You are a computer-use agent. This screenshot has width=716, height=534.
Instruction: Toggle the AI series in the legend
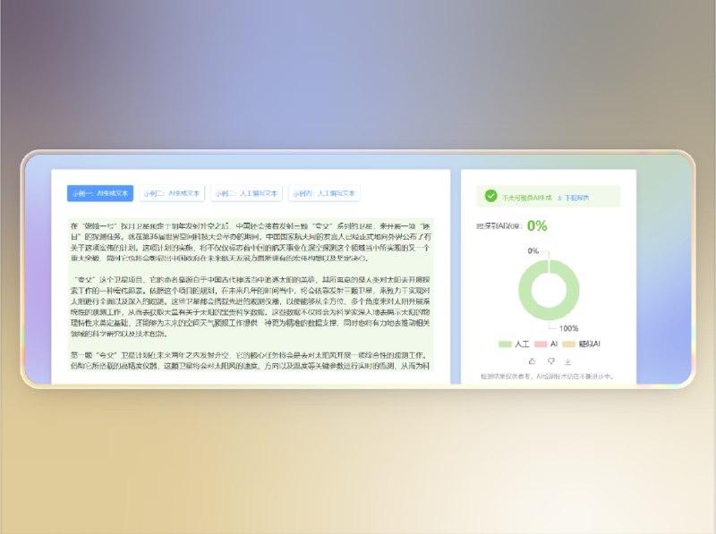tap(550, 343)
